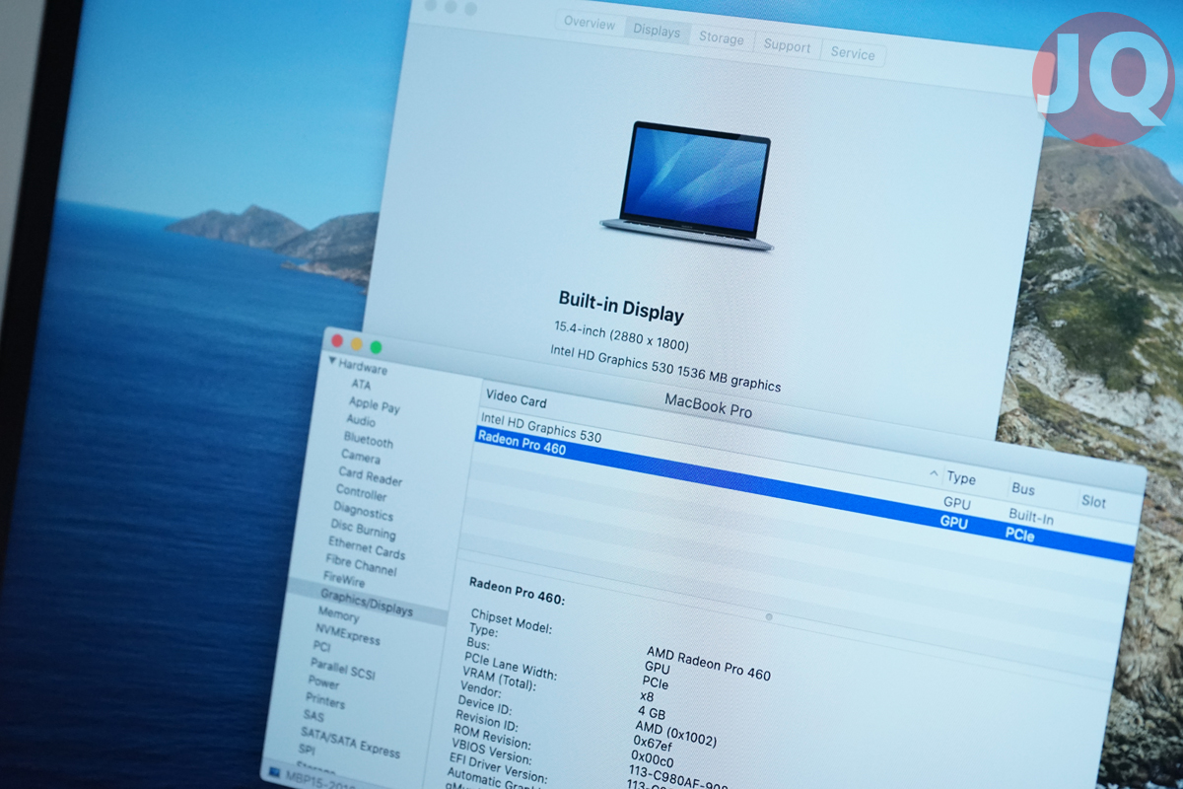1183x789 pixels.
Task: Click the PCIe bus cell in the highlighted row
Action: [x=1020, y=536]
